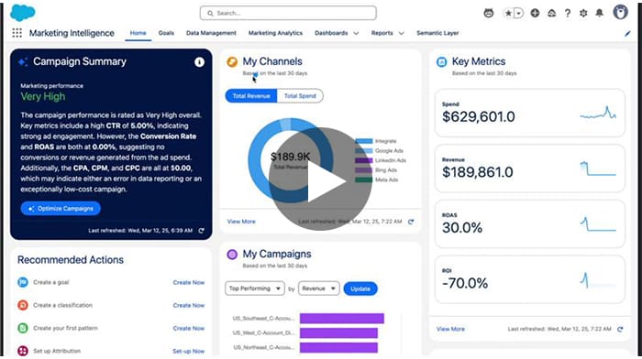Click the Optimize Campaigns button

[x=61, y=209]
